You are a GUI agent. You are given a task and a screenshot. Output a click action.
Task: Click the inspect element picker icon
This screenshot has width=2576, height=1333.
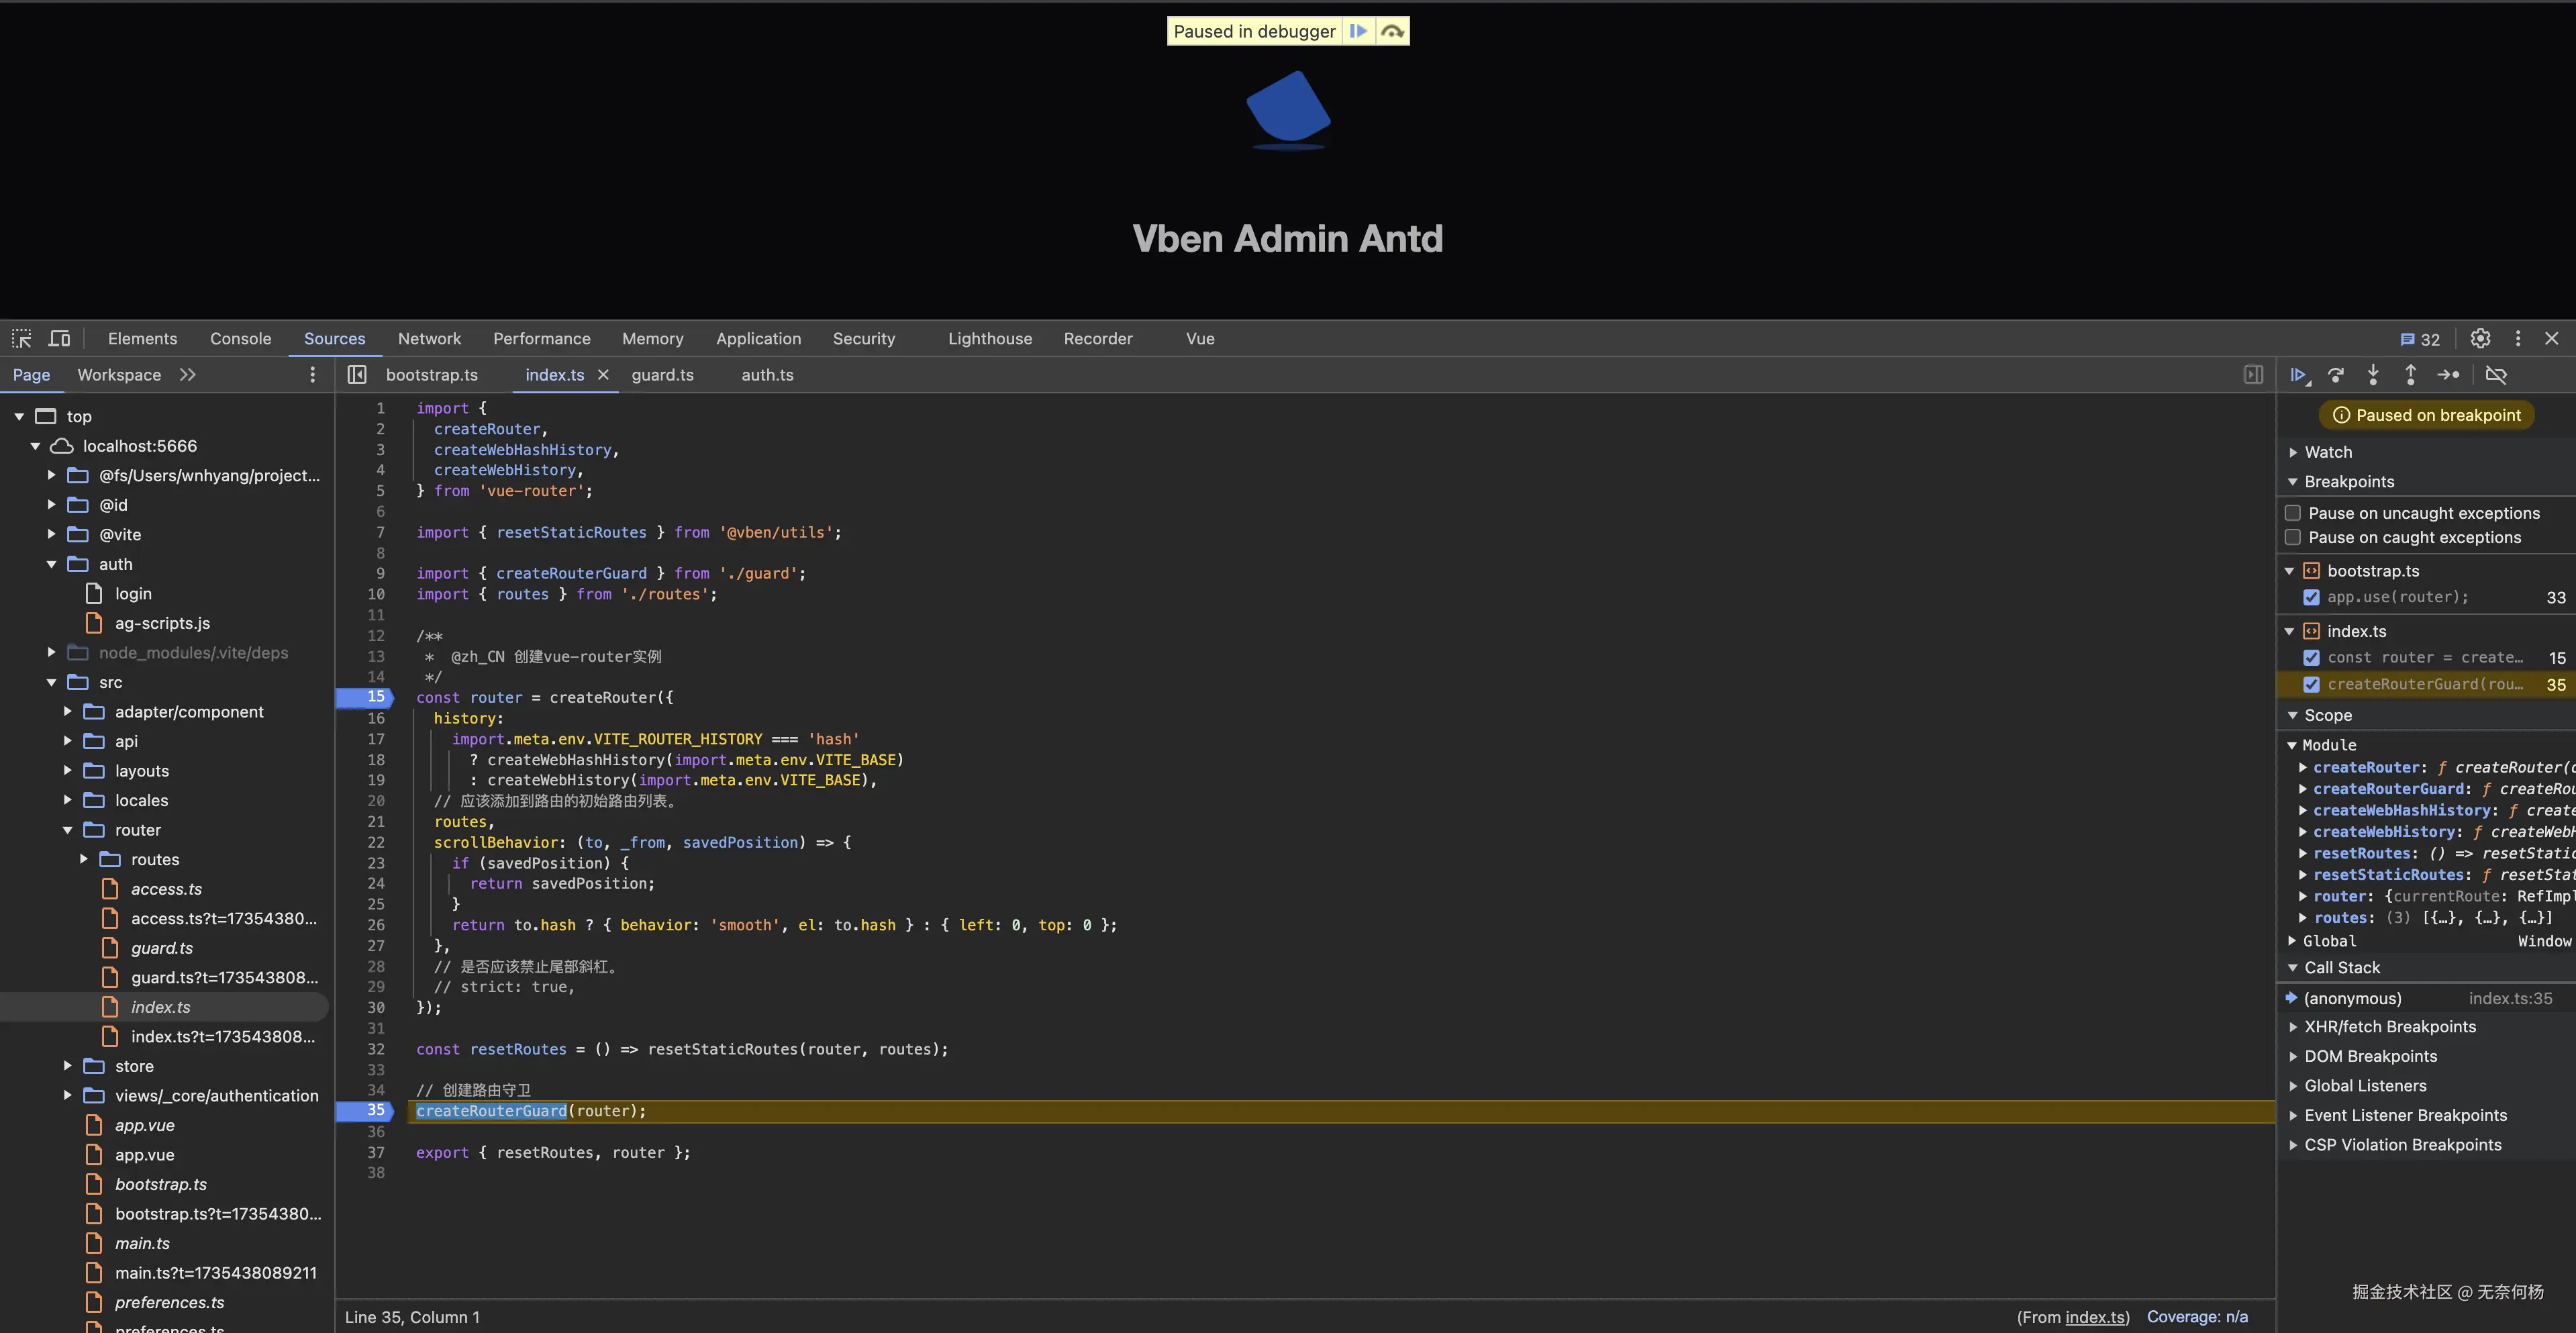click(22, 339)
